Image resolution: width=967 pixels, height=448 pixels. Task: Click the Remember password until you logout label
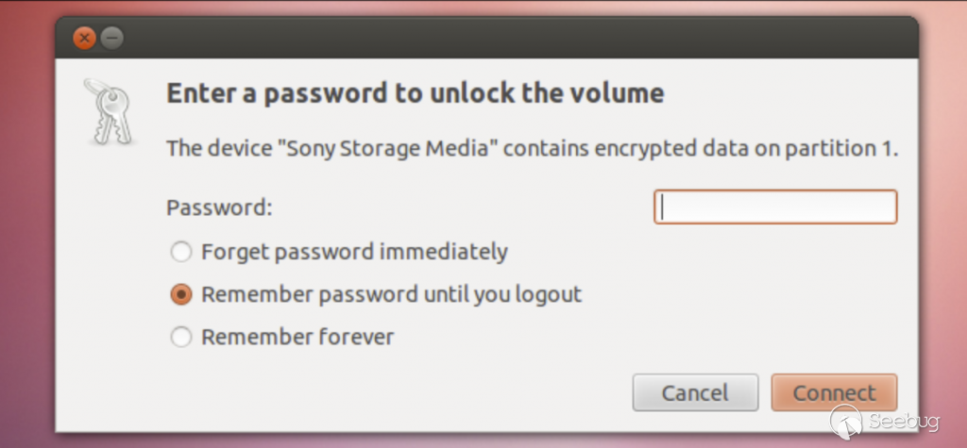[x=391, y=295]
